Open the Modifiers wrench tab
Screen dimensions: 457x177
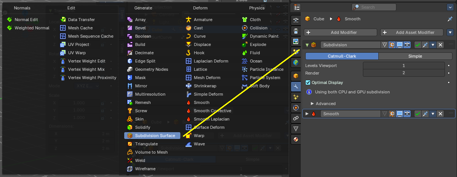296,86
